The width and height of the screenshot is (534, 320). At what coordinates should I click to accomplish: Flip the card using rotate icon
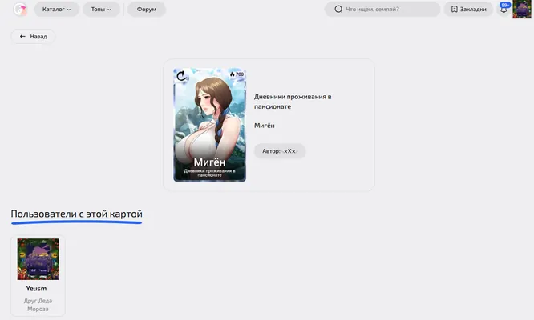[181, 76]
